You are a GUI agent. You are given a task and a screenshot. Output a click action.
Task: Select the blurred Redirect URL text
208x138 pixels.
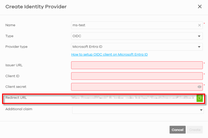tap(133, 98)
